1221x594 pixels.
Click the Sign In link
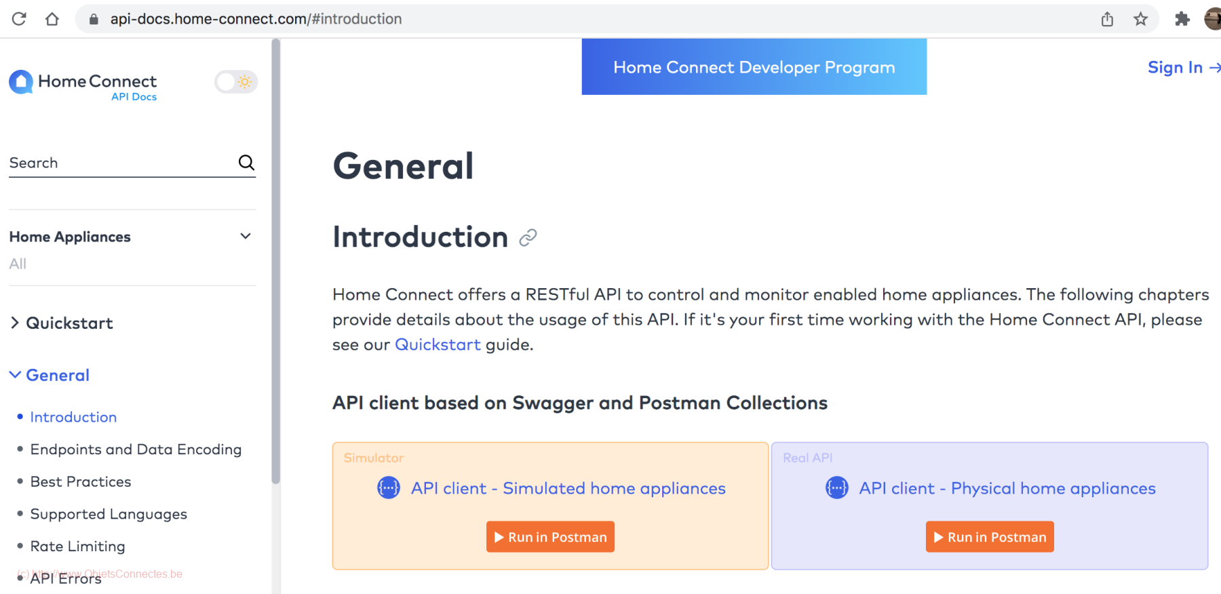click(x=1183, y=67)
